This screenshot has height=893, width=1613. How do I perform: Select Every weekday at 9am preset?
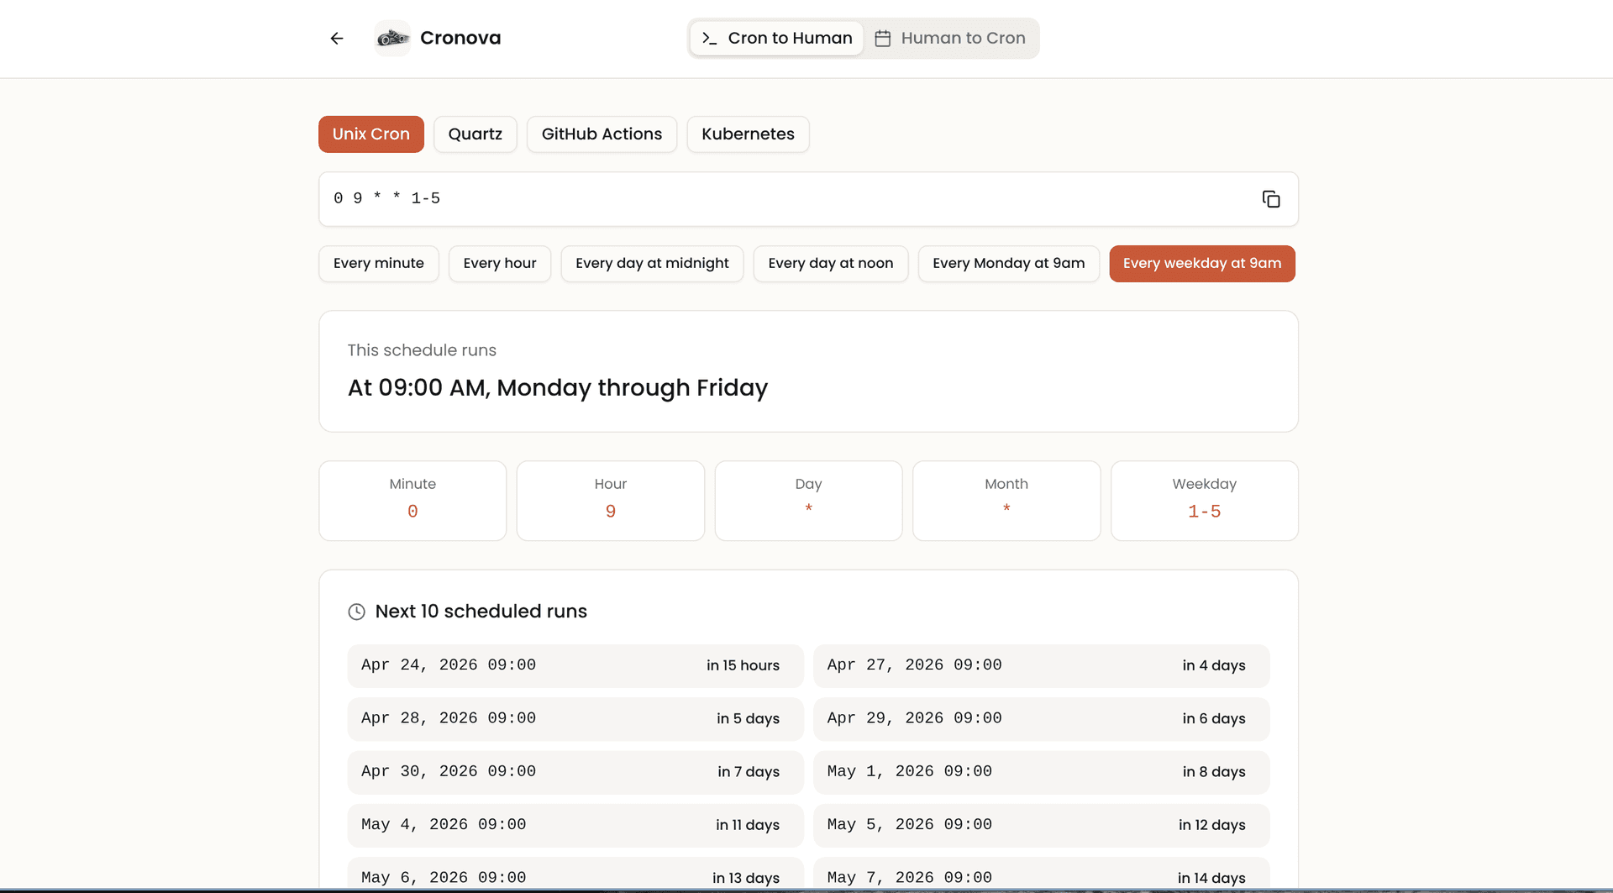tap(1202, 264)
